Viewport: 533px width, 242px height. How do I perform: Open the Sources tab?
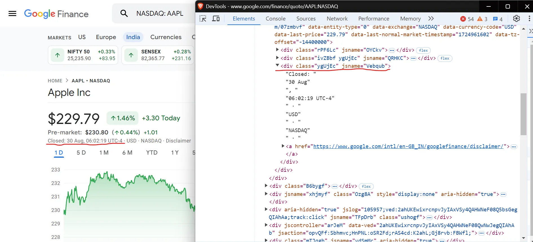tap(306, 19)
